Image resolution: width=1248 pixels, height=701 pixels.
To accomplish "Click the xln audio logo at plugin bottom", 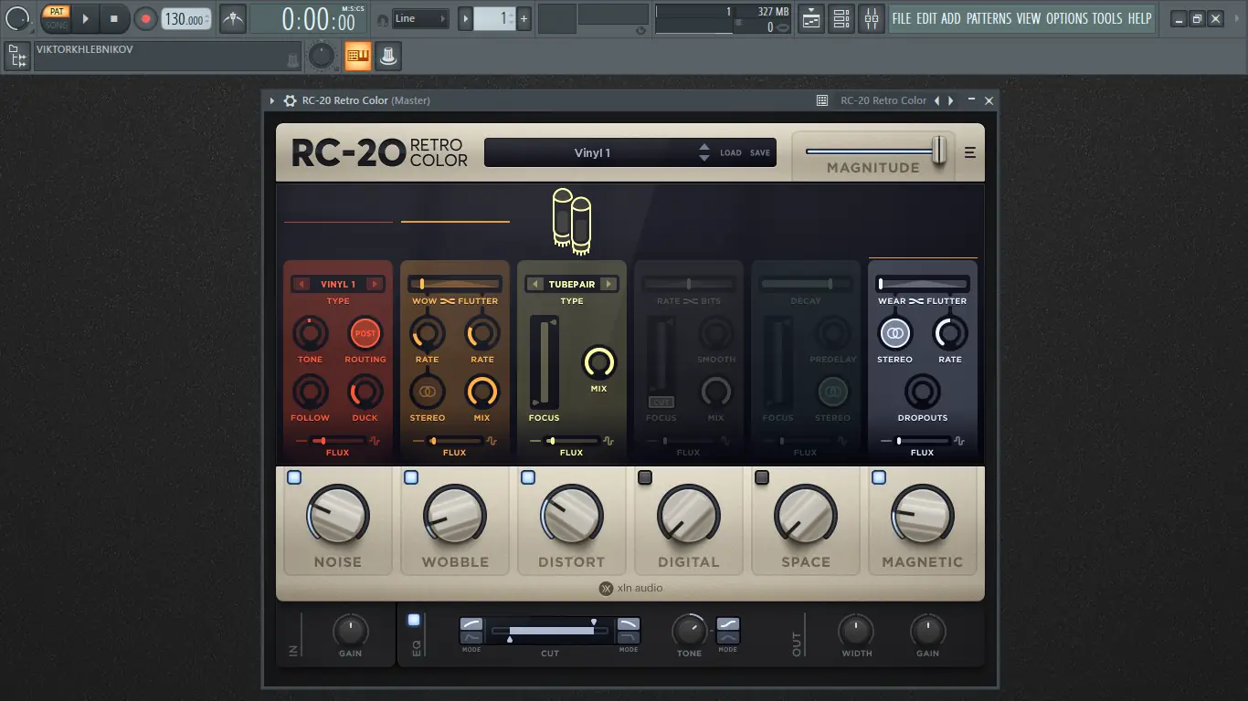I will click(x=630, y=588).
